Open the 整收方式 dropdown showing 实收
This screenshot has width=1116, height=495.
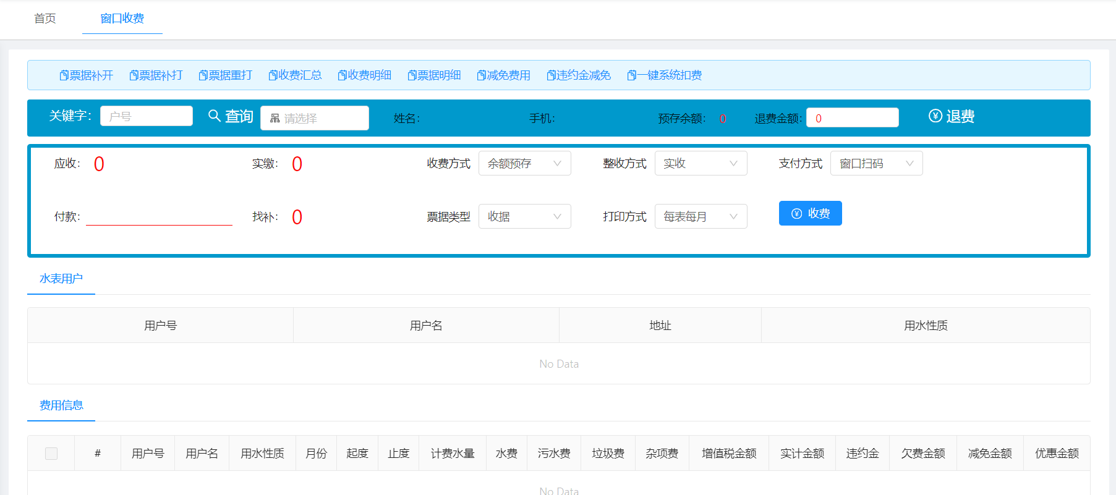click(x=701, y=163)
